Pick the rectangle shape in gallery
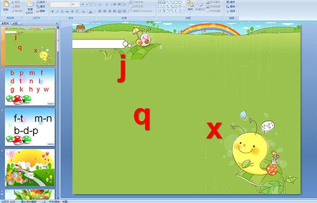Screen dimensions: 317x203 (176, 2)
